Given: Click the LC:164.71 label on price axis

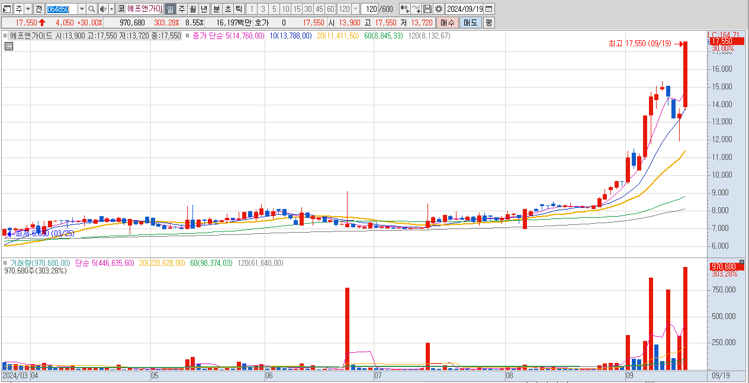Looking at the screenshot, I should point(724,35).
